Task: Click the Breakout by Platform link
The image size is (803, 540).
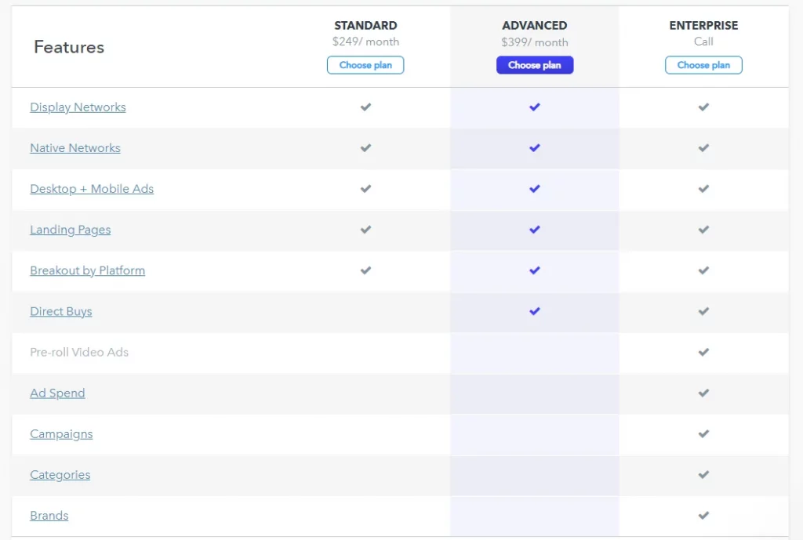Action: coord(87,270)
